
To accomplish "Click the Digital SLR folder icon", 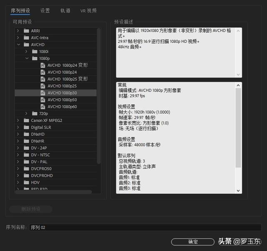I will pyautogui.click(x=26, y=127).
